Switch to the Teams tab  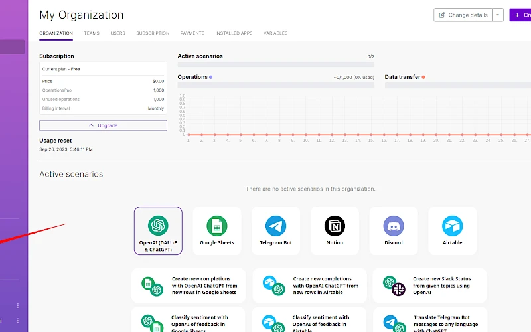[x=92, y=33]
